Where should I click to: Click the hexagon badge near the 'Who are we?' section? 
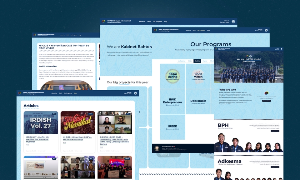(266, 93)
